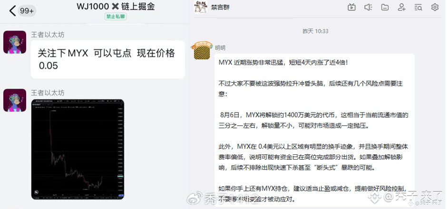This screenshot has height=209, width=447.
Task: Select the long MYX analysis message
Action: (314, 130)
